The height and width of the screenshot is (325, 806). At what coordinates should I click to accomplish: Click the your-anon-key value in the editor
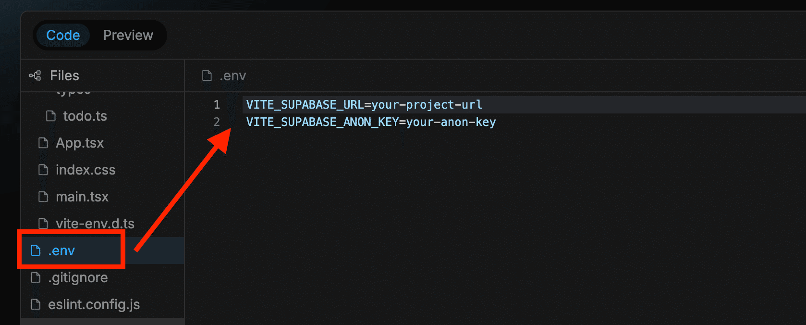451,122
